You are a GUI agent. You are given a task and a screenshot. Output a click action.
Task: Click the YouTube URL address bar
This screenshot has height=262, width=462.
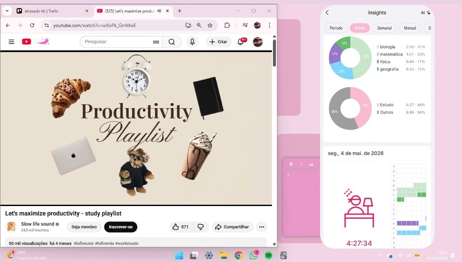[x=94, y=25]
